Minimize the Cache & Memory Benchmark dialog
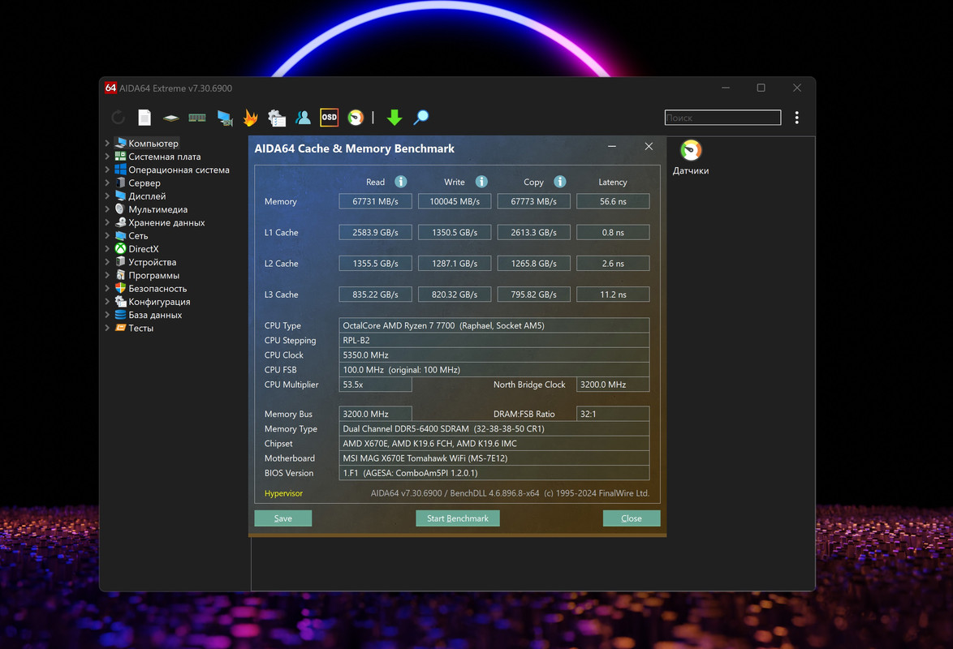The width and height of the screenshot is (953, 649). click(612, 147)
